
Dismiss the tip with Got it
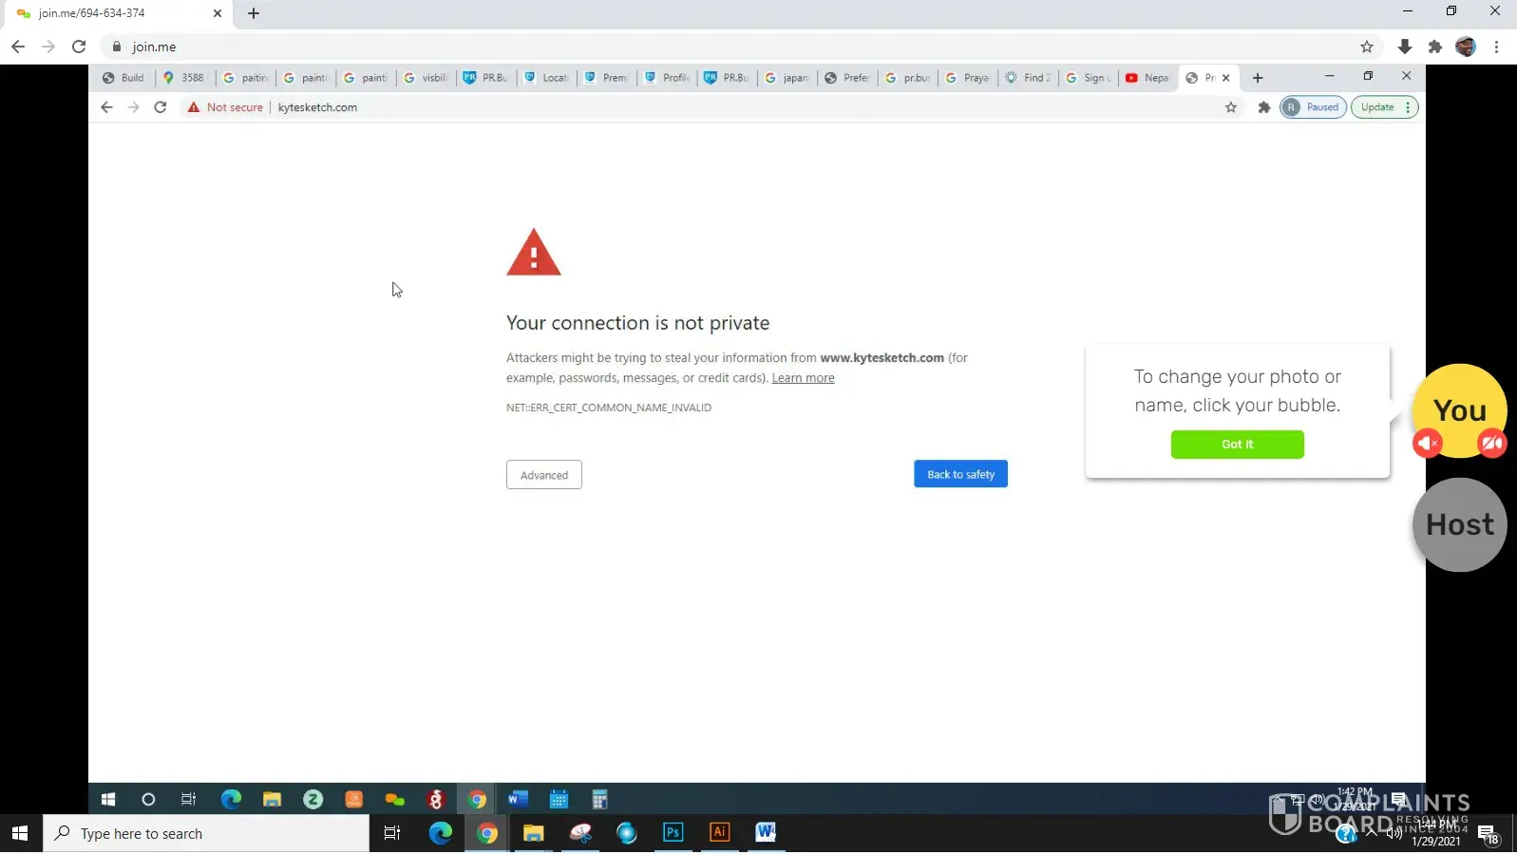(1237, 445)
